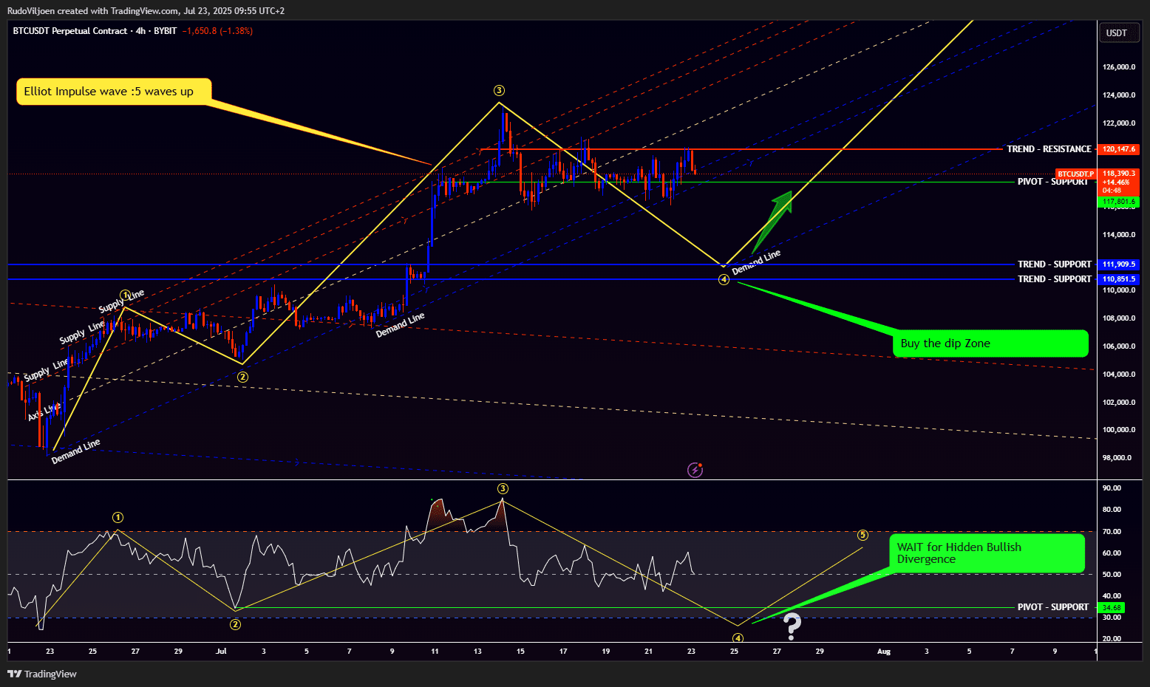This screenshot has height=687, width=1150.
Task: Click the RudoViljoen created with TradingView.com header
Action: point(146,11)
